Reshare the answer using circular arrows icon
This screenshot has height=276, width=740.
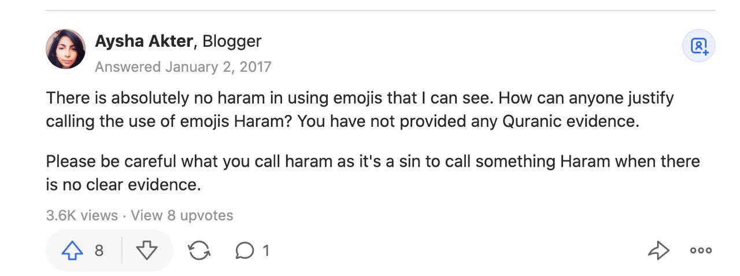(199, 251)
